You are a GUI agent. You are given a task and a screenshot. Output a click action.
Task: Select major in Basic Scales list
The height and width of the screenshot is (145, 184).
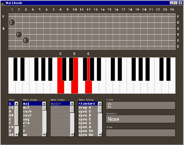point(56,104)
